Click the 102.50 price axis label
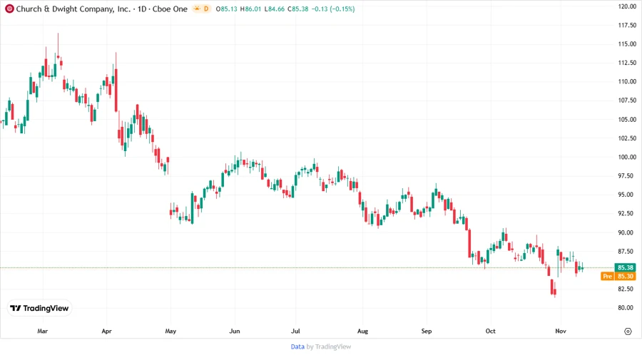642x355 pixels. (627, 138)
